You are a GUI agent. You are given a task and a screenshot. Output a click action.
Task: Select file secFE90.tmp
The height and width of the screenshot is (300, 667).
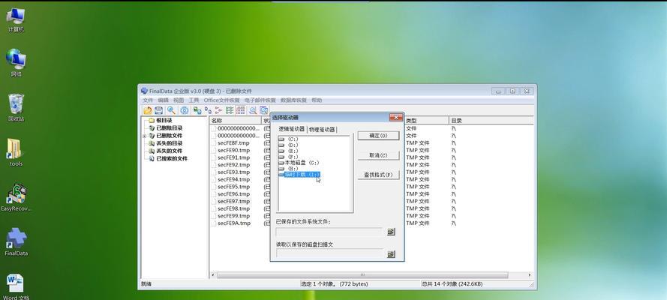(233, 150)
